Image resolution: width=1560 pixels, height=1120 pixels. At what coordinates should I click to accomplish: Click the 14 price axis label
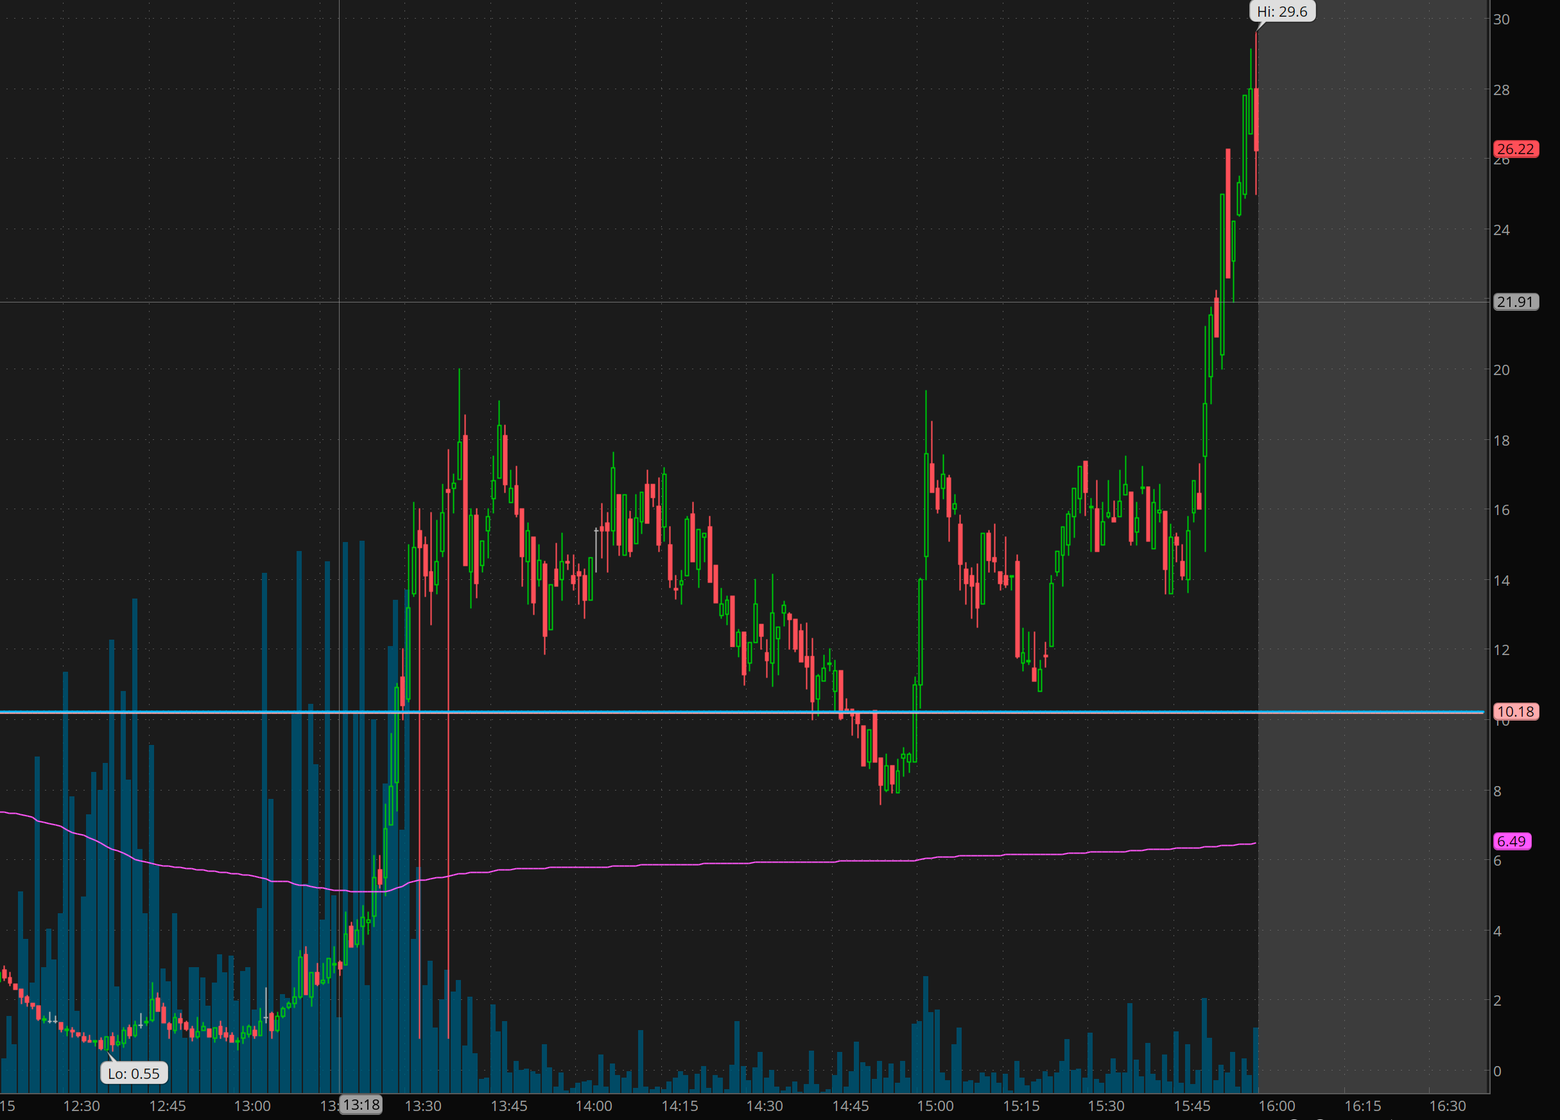pos(1501,580)
